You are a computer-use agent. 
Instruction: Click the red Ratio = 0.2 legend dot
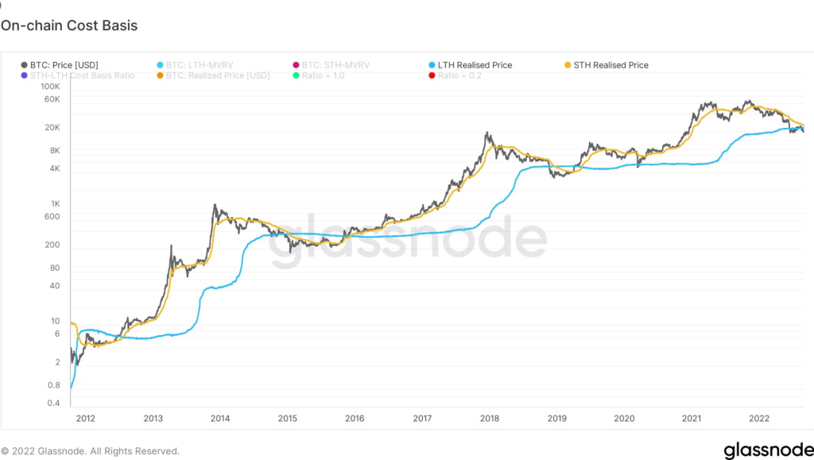(x=432, y=75)
